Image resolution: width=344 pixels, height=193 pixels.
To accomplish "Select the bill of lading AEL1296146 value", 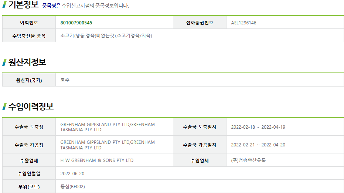I will (243, 23).
